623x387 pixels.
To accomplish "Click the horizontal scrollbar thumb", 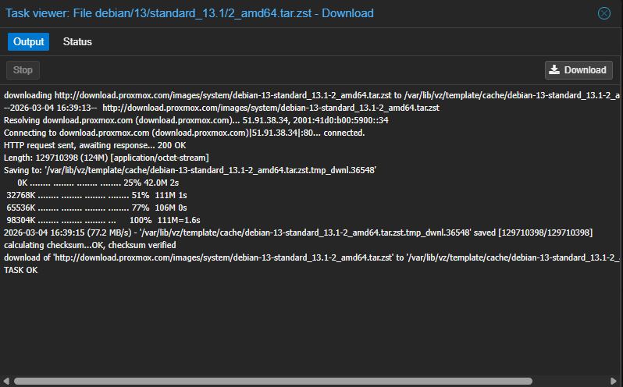I will 273,381.
